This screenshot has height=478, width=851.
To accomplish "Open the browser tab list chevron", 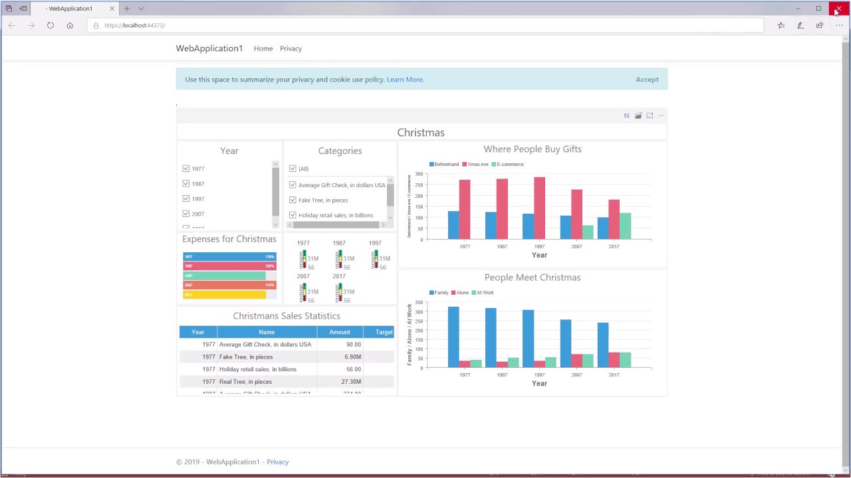I will pyautogui.click(x=141, y=9).
